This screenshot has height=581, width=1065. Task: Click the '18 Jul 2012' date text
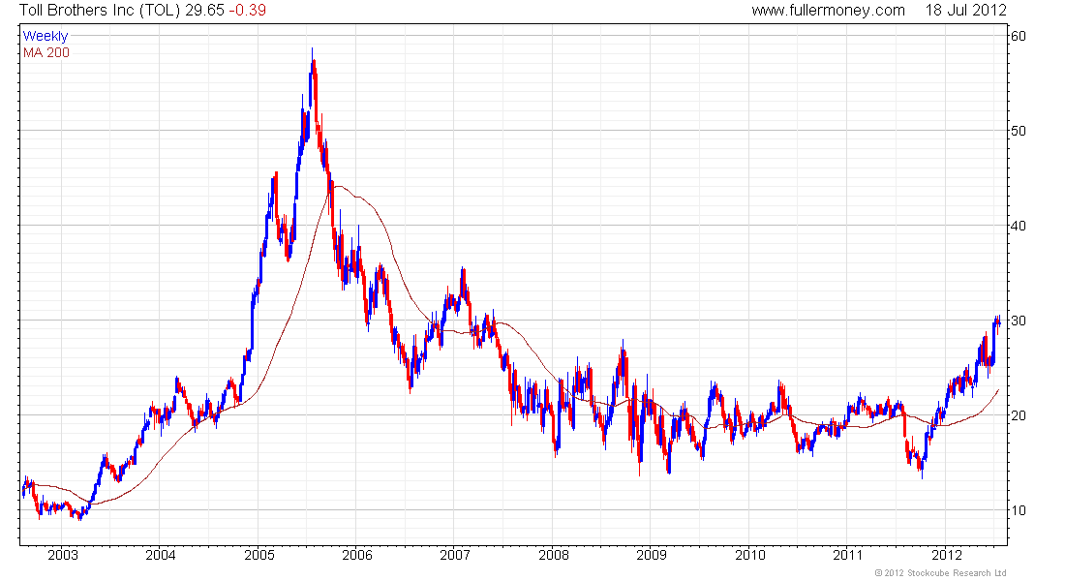[x=966, y=11]
